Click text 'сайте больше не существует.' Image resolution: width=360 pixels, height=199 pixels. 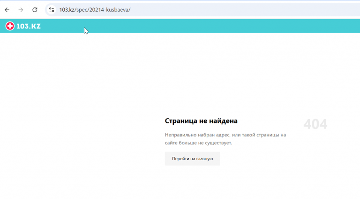[x=198, y=143]
